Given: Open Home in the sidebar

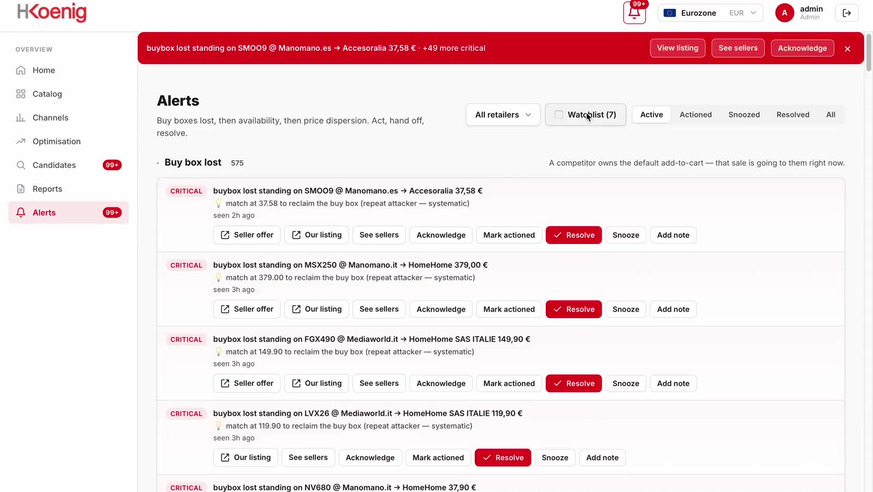Looking at the screenshot, I should 68,70.
